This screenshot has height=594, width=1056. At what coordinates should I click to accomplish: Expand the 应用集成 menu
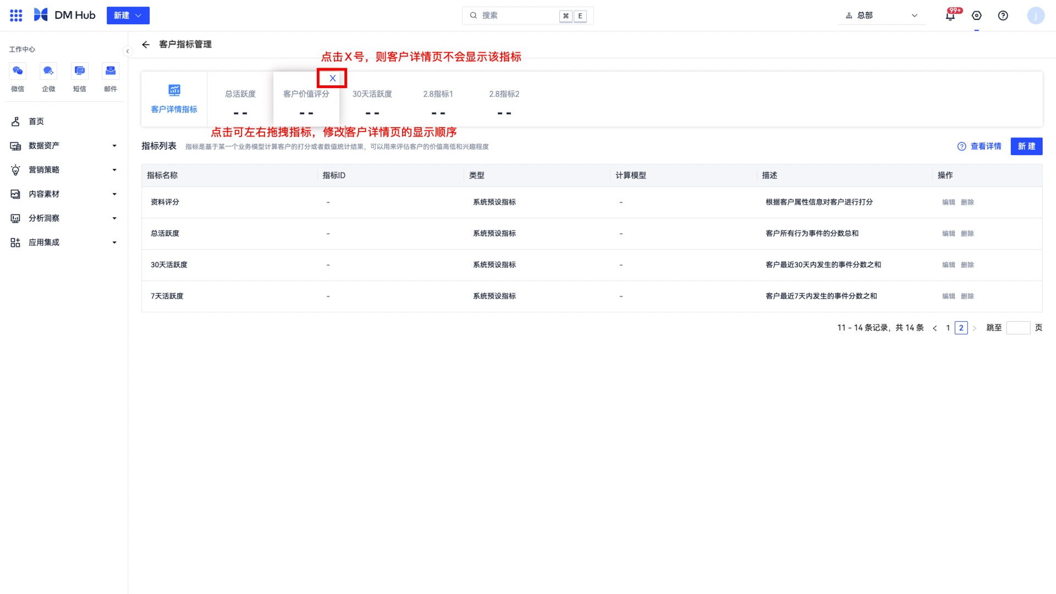pos(64,243)
